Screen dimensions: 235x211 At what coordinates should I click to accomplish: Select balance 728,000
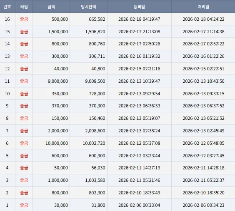tap(97, 94)
